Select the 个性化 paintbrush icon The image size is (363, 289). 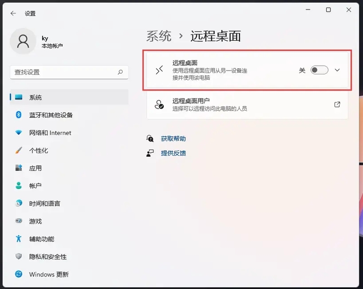tap(19, 150)
